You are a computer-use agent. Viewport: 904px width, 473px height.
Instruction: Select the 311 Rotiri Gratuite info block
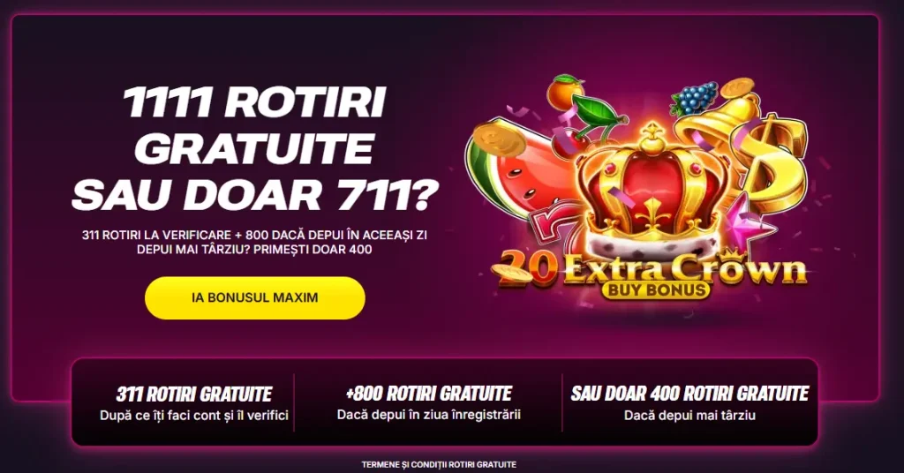tap(193, 403)
